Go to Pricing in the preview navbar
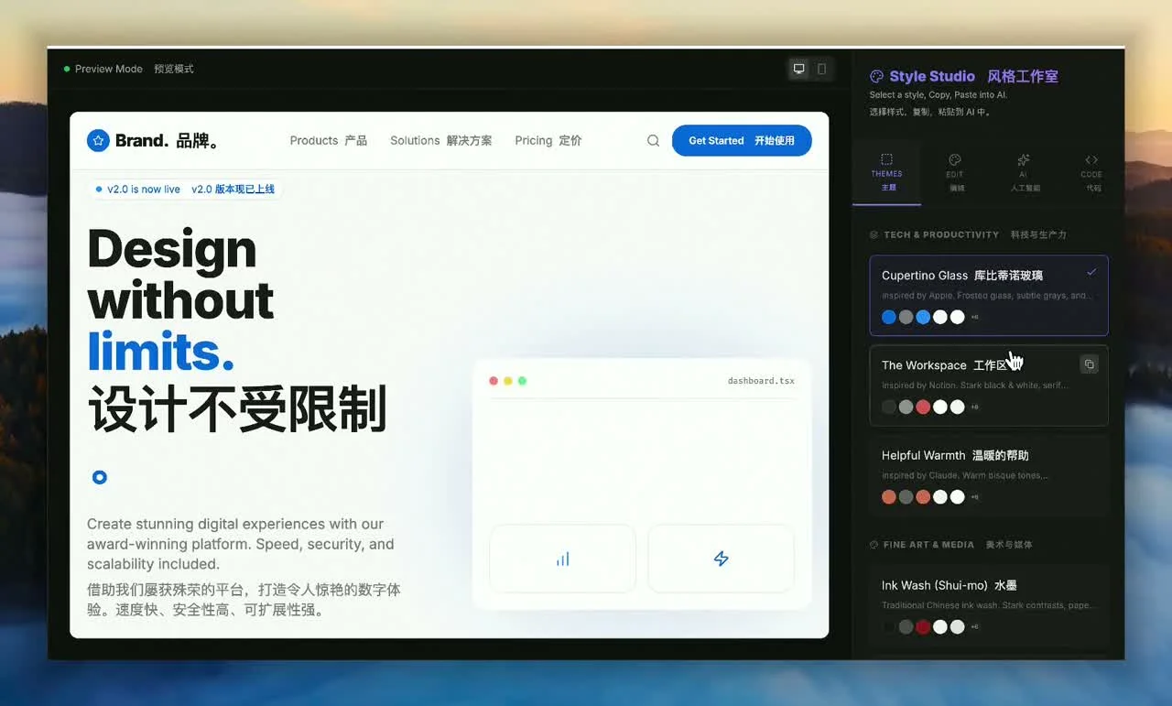The image size is (1172, 706). 548,140
